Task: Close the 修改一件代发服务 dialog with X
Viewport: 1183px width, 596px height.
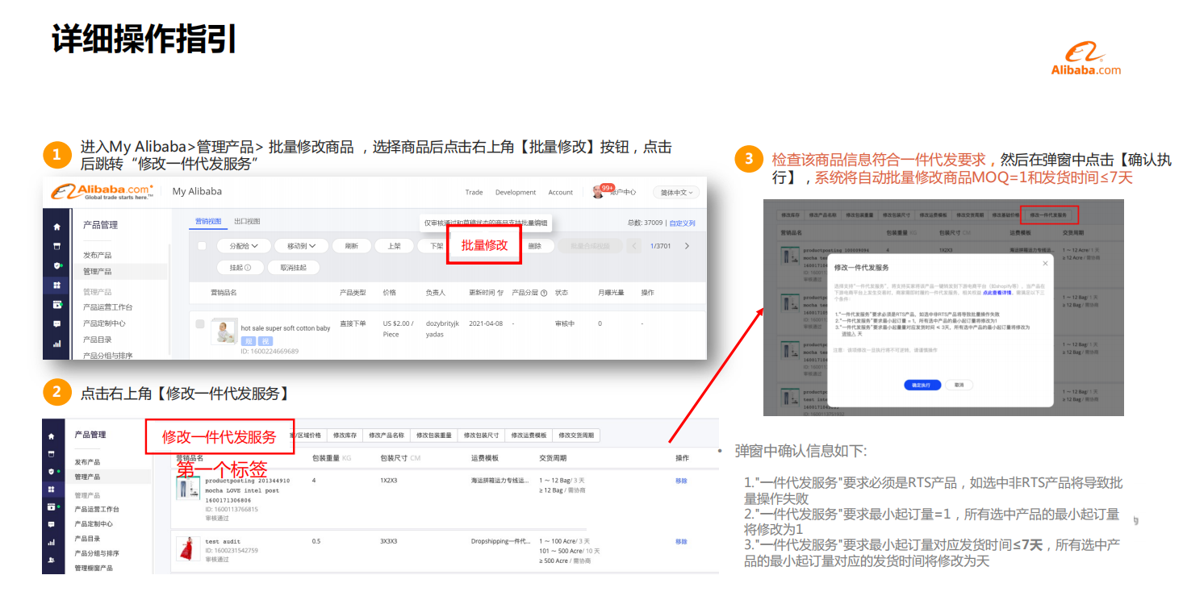Action: [1045, 264]
